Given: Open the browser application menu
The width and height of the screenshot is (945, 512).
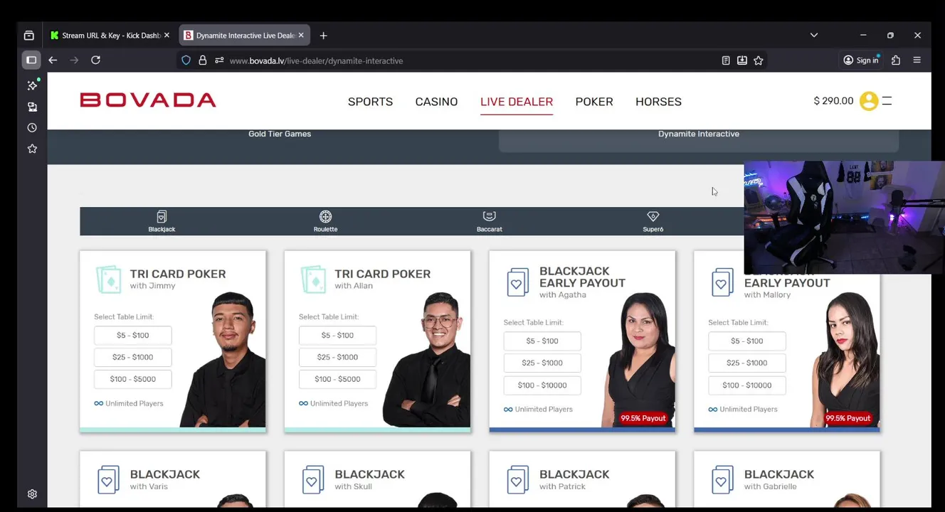Looking at the screenshot, I should [917, 60].
